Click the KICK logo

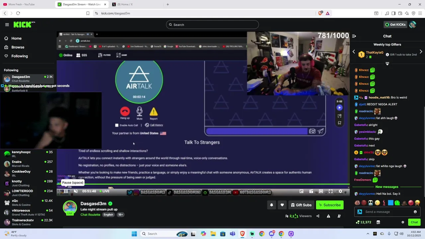24,25
